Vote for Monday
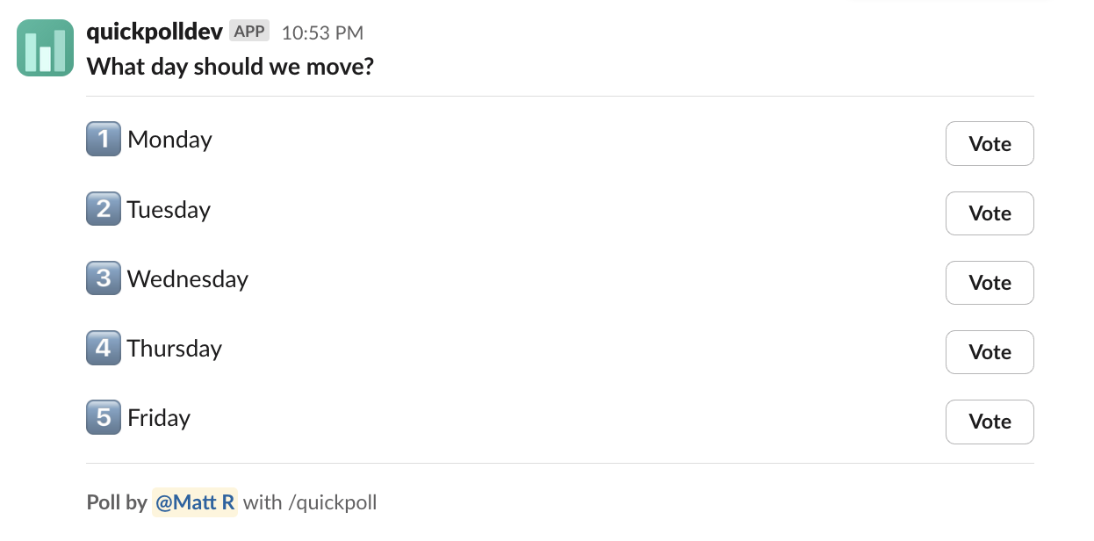Screen dimensions: 1094x541 989,144
